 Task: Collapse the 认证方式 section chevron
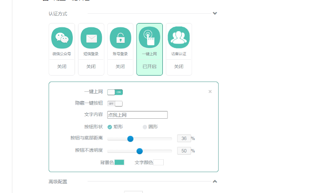click(215, 13)
